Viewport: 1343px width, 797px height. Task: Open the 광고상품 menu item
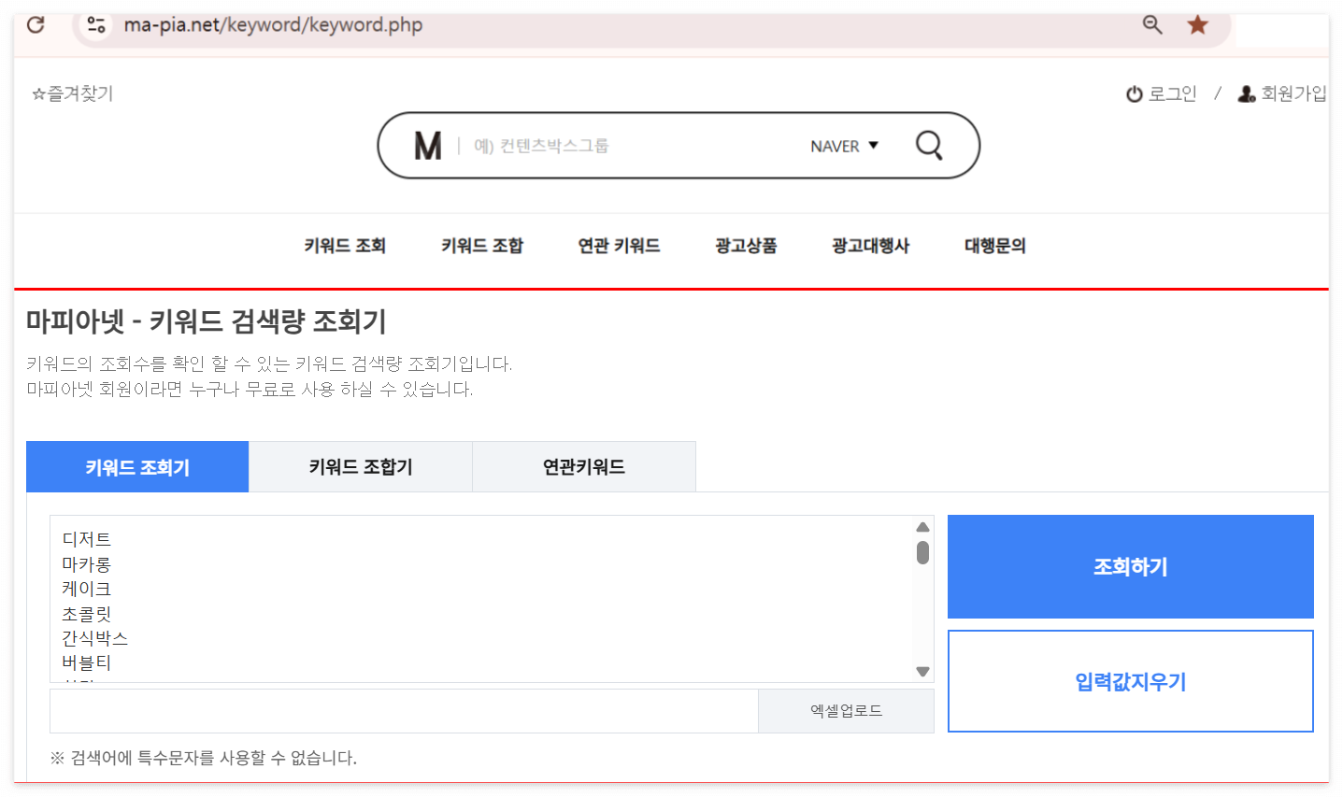[x=745, y=245]
